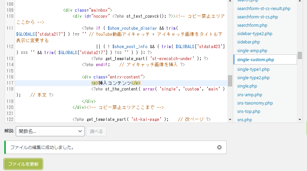Click closing </div> on line 119
This screenshot has width=307, height=171.
[89, 101]
